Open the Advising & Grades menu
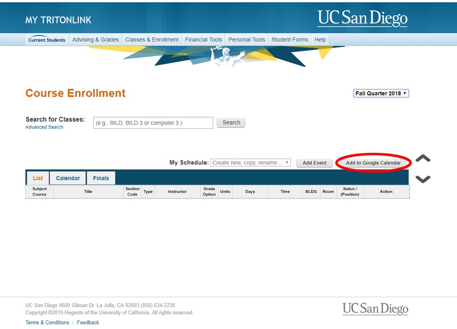The height and width of the screenshot is (329, 457). coord(95,39)
